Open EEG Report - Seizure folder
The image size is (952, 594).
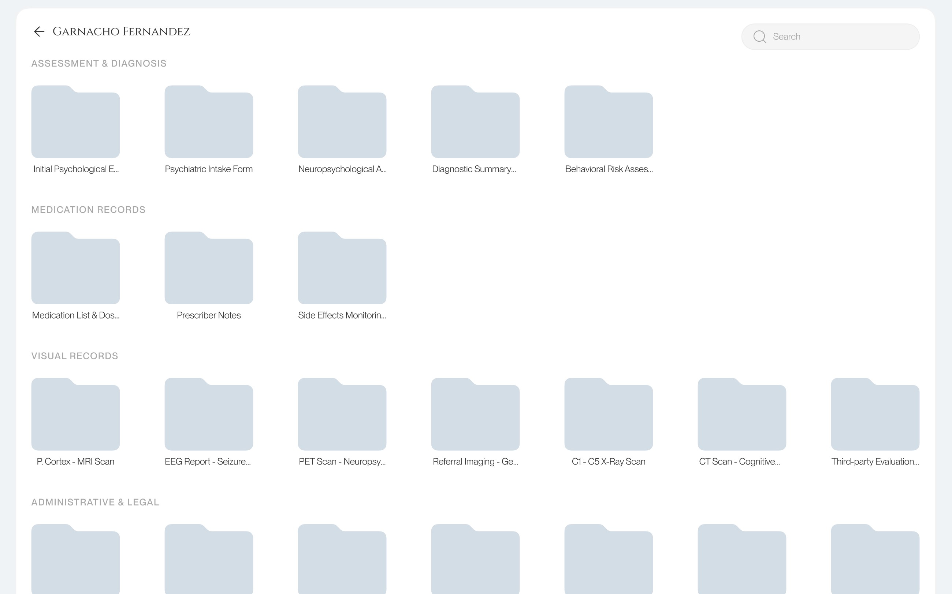[209, 415]
